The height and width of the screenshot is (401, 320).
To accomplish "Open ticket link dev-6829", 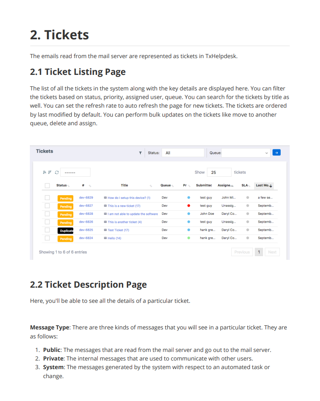I will pos(86,198).
